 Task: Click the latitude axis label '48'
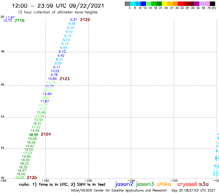tap(2, 51)
